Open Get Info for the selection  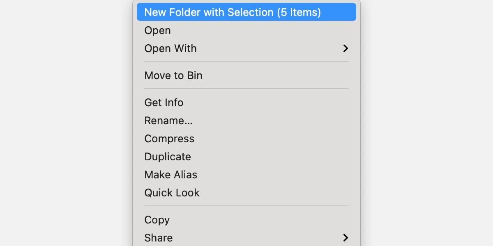pyautogui.click(x=164, y=102)
